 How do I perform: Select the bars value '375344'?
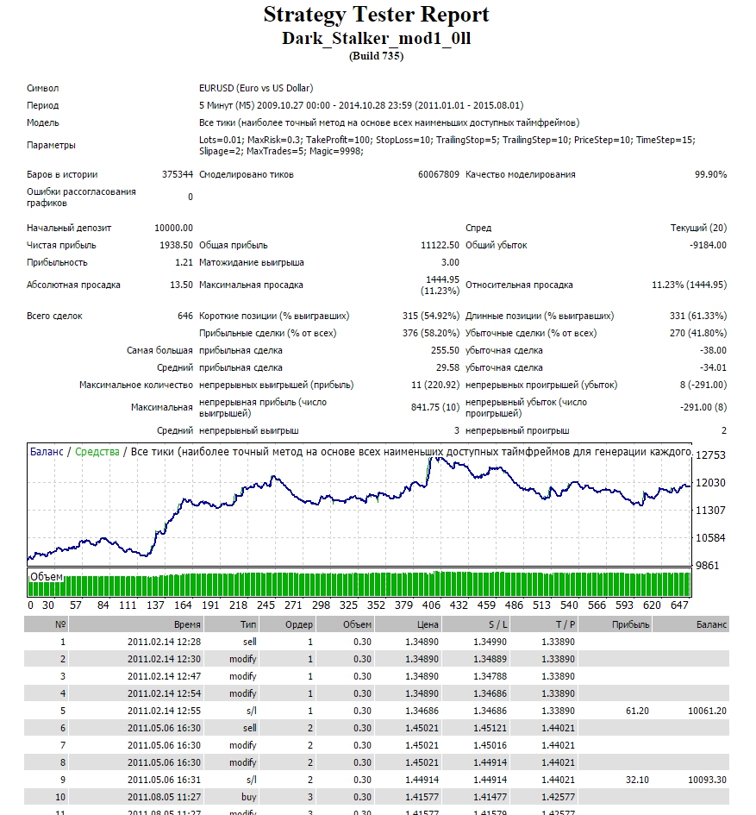click(178, 174)
